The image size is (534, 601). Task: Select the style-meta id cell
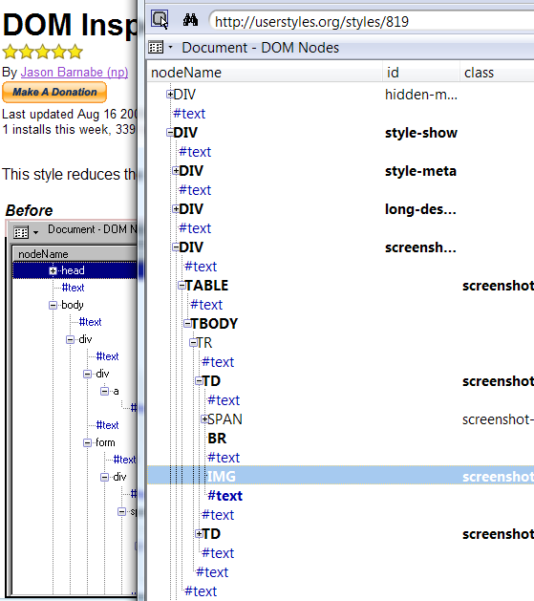420,171
